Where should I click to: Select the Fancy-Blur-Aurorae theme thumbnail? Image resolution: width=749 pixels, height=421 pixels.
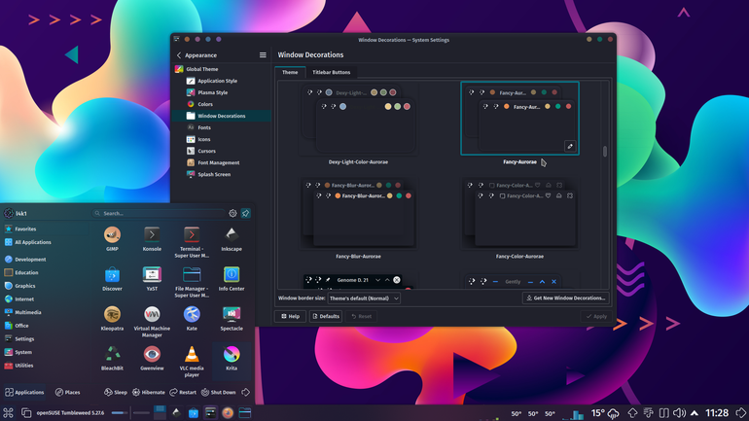(358, 214)
